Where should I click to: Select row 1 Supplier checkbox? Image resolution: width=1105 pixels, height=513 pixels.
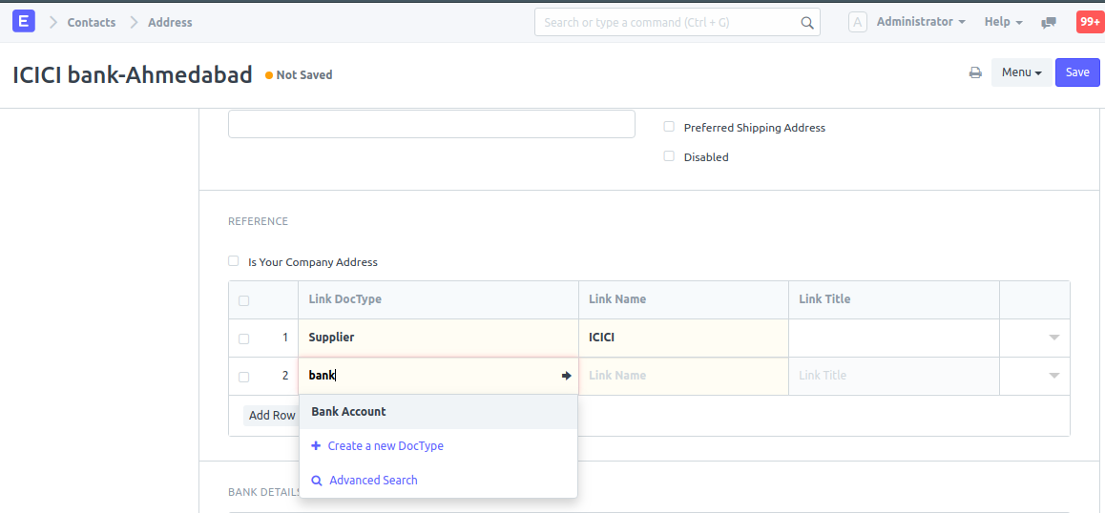click(244, 339)
